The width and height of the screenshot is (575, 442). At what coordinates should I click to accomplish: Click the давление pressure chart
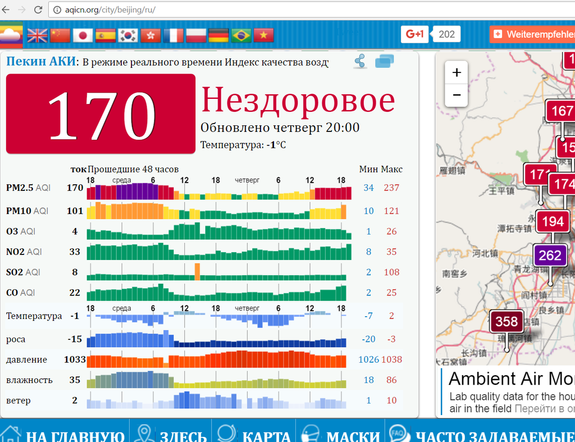tap(216, 359)
